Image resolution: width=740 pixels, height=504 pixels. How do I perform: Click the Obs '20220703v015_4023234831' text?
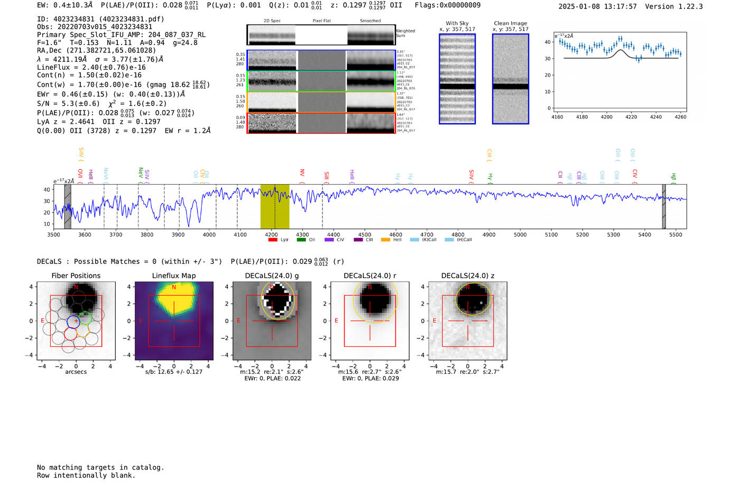pos(95,27)
